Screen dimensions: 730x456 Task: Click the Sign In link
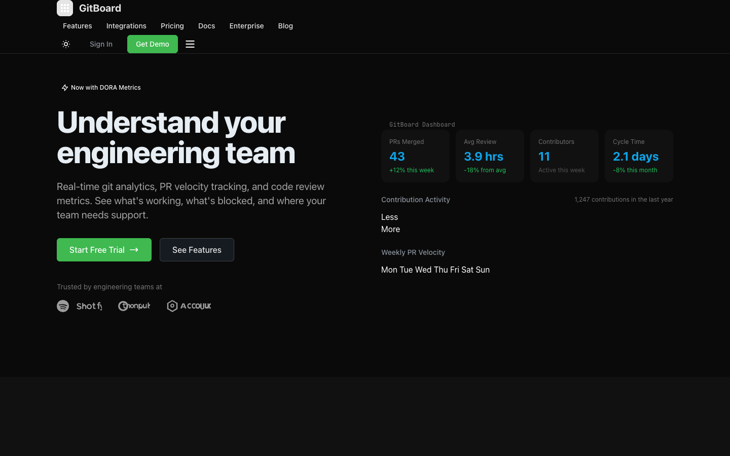101,44
